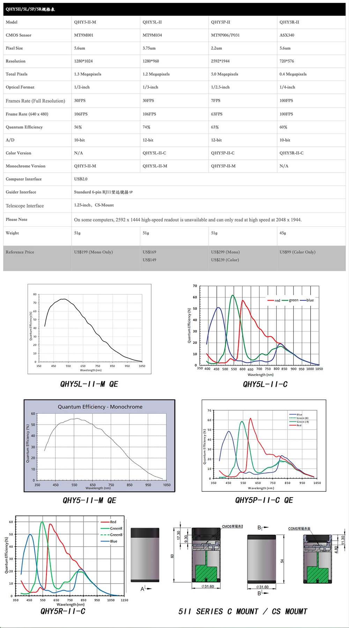Click the blue legend entry in QHY5L-II-C chart
The image size is (349, 628).
[307, 300]
